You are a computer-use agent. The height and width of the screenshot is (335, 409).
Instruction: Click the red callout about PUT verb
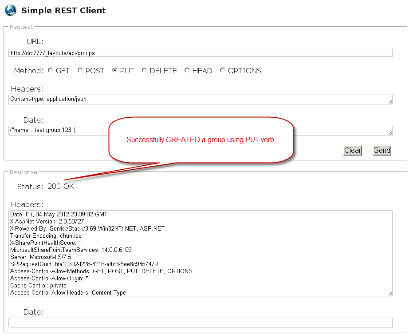(x=201, y=140)
